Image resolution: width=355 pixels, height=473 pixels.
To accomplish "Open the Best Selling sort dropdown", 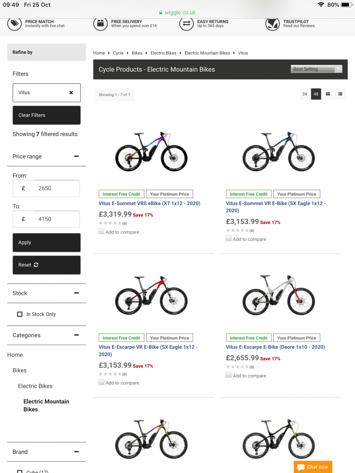I will point(316,69).
